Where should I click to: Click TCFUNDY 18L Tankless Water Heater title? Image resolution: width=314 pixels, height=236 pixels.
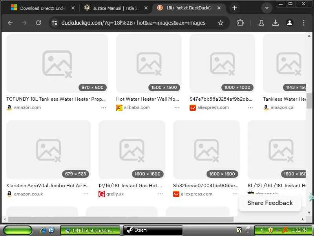(56, 99)
